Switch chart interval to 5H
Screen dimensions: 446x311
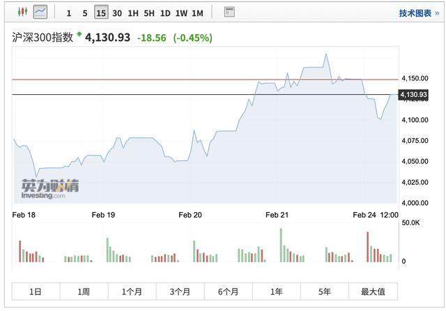coord(149,13)
